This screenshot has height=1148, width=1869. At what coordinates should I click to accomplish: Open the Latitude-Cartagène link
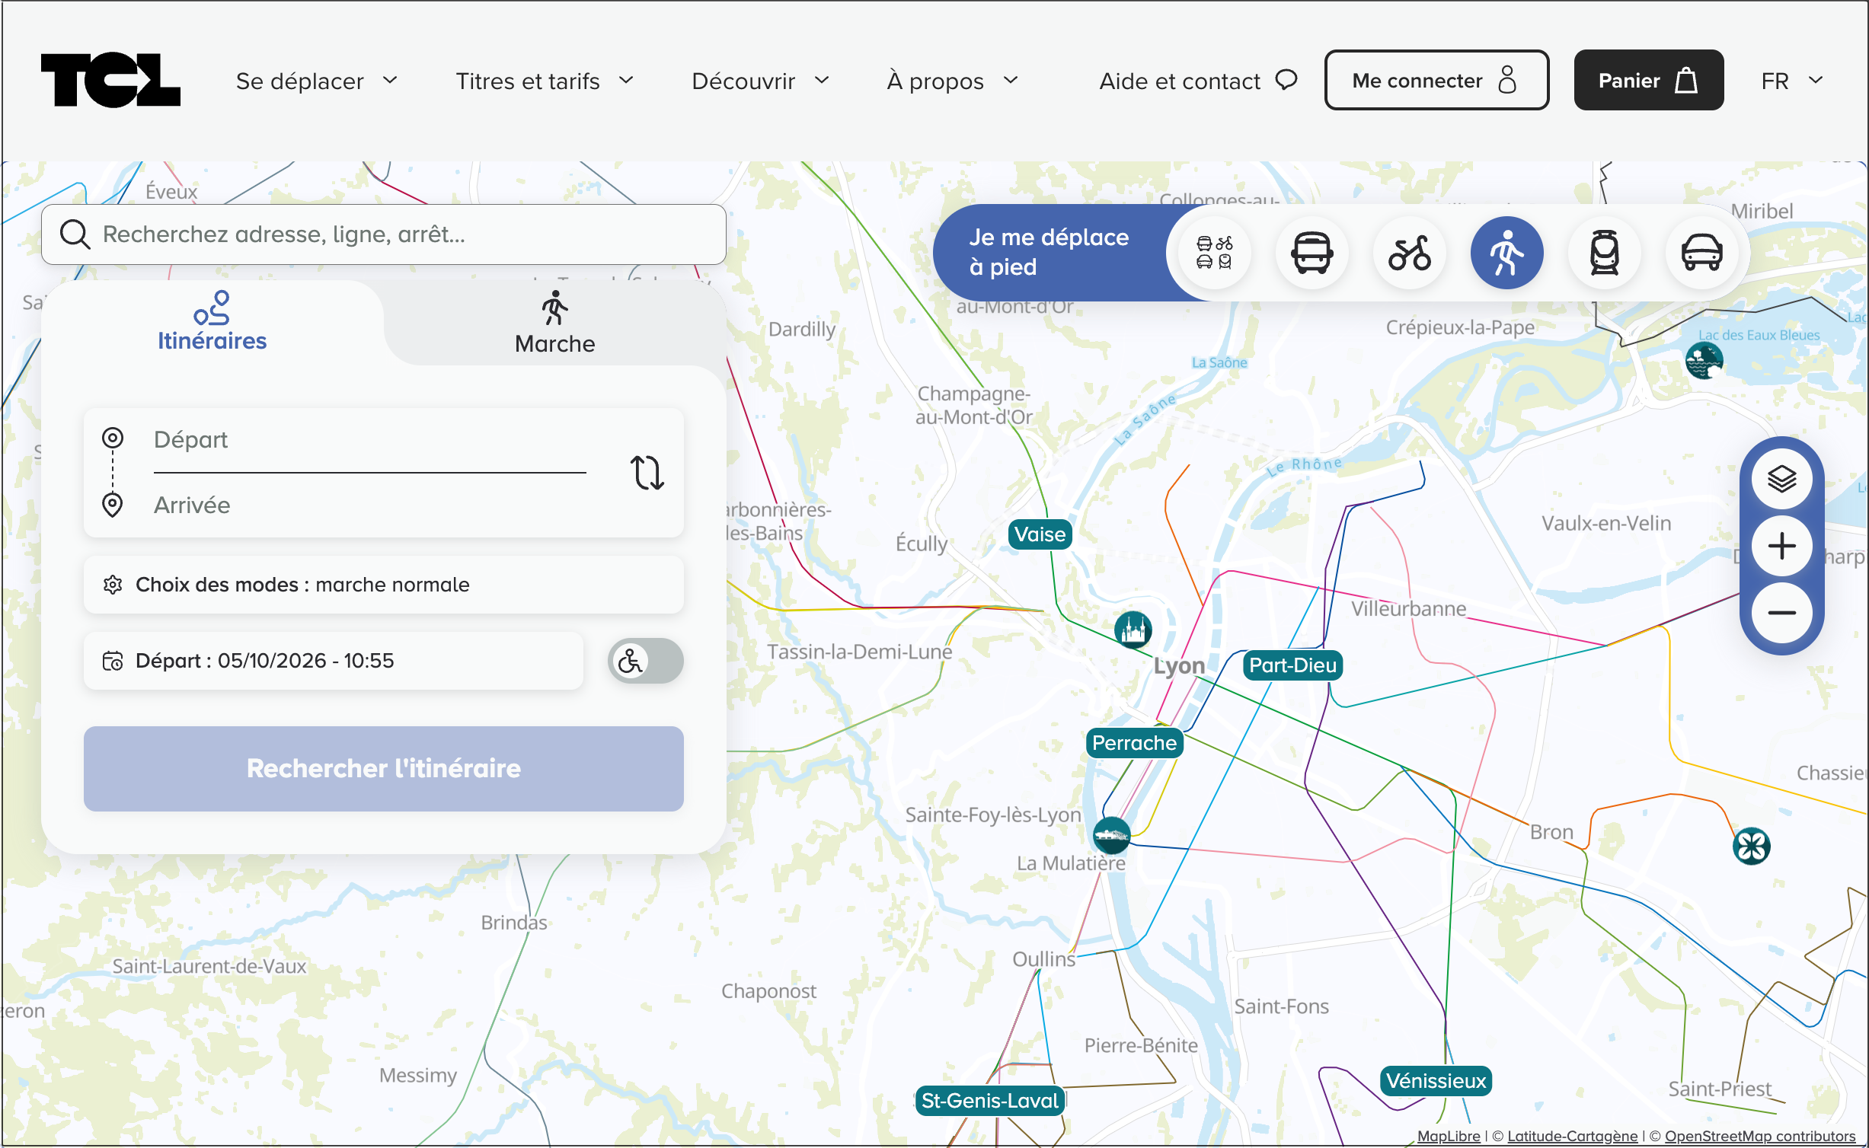[x=1572, y=1137]
